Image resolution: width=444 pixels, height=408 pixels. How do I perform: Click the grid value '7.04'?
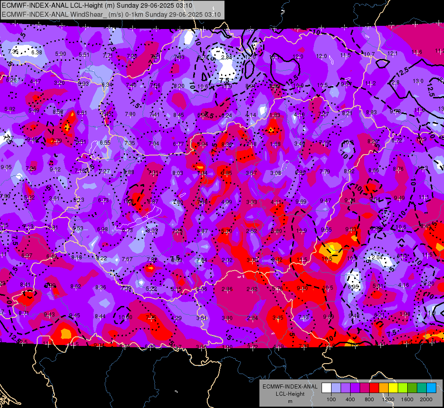click(x=154, y=144)
